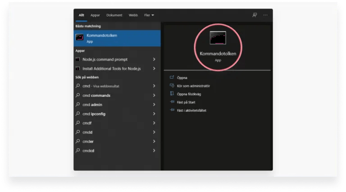Click the search icon beside cmder
Viewport: 346px width, 192px height.
click(77, 141)
